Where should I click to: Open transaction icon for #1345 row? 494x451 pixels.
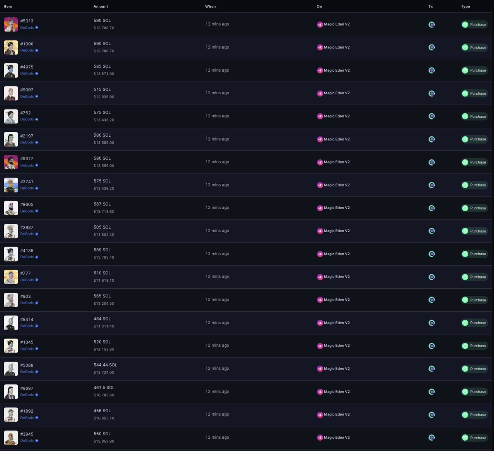point(431,346)
